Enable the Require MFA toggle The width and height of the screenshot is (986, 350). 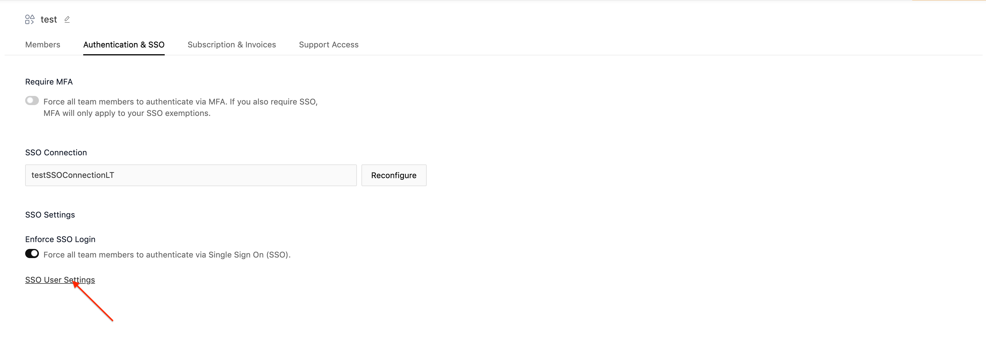click(x=32, y=100)
